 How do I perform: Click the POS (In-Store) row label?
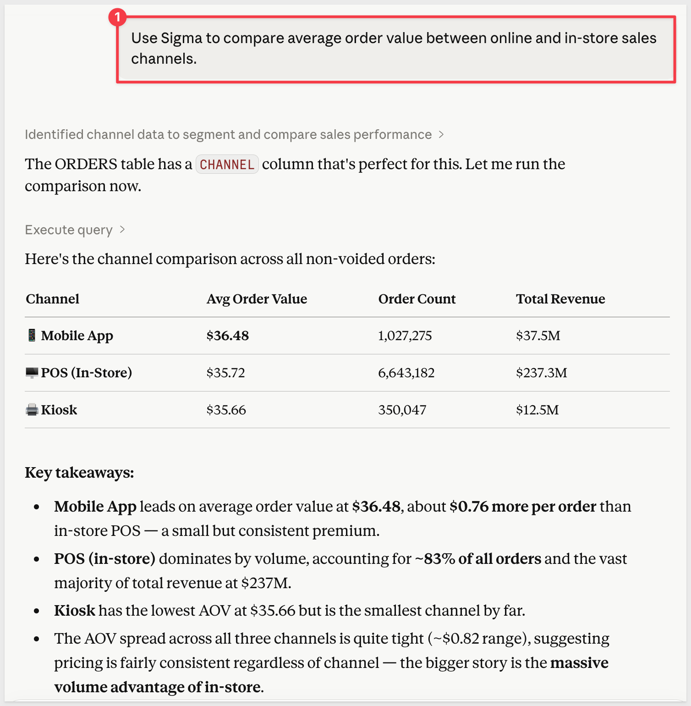coord(86,373)
